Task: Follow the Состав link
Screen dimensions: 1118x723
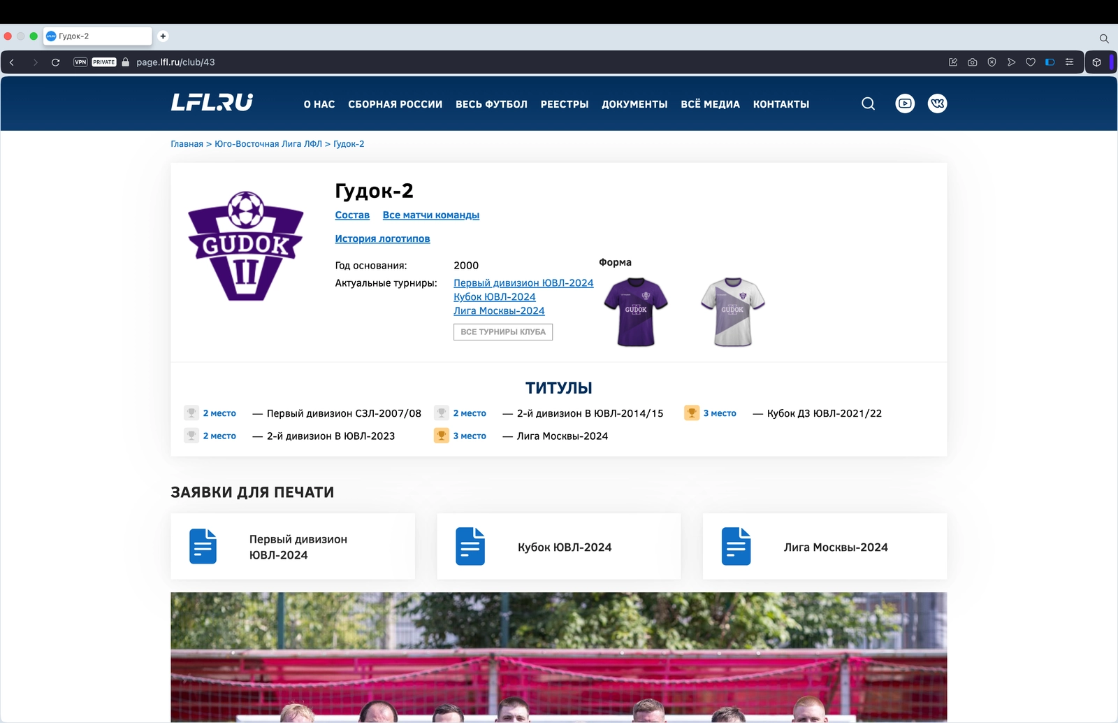Action: click(352, 215)
